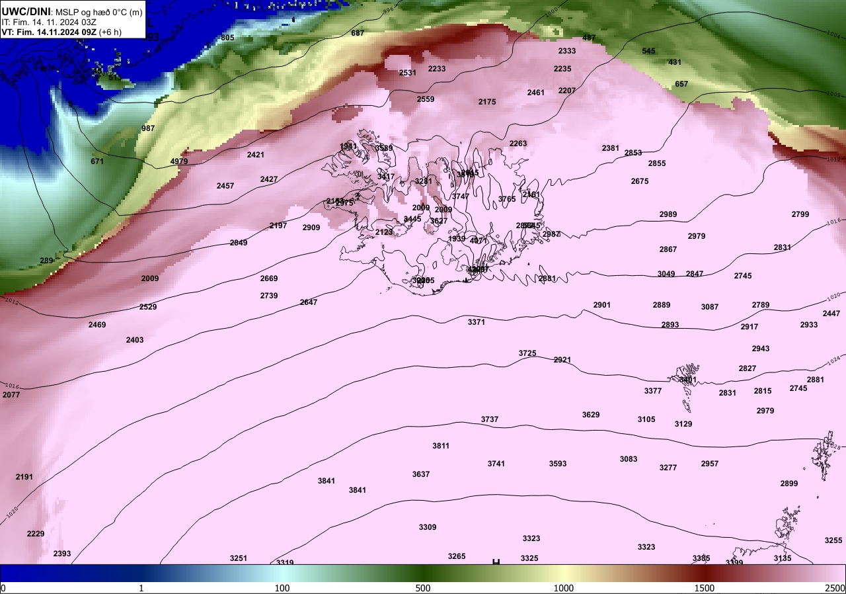Click the 657 height value

681,84
